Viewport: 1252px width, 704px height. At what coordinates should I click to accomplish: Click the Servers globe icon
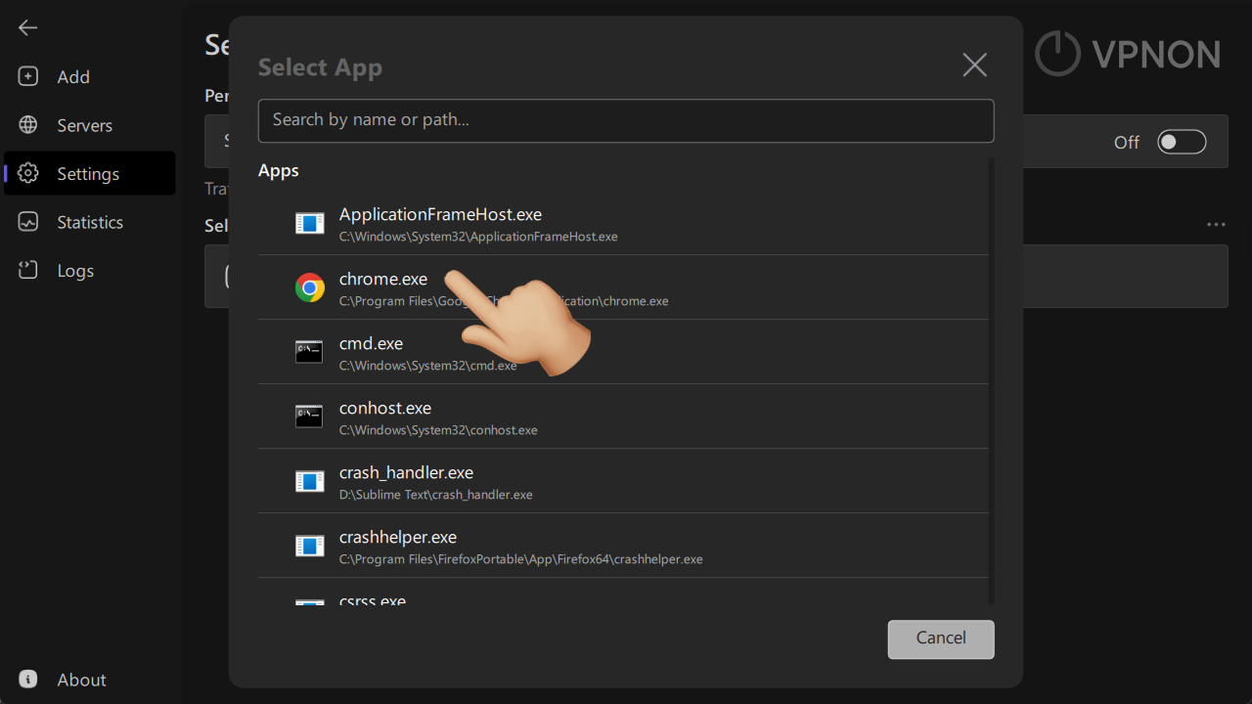(27, 125)
